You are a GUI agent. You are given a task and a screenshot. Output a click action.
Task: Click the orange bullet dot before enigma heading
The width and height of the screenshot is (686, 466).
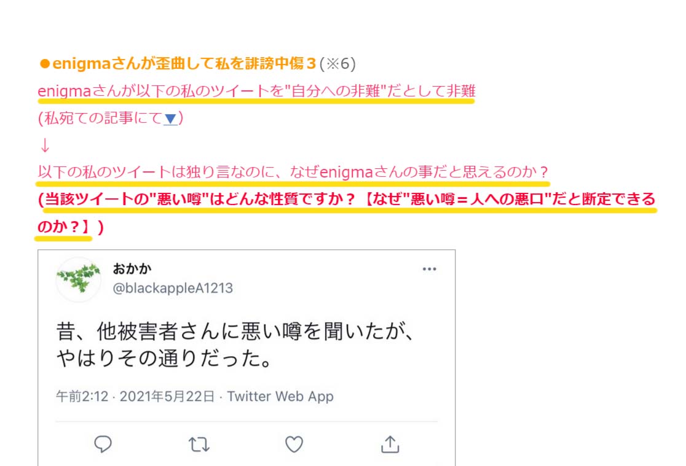coord(44,64)
